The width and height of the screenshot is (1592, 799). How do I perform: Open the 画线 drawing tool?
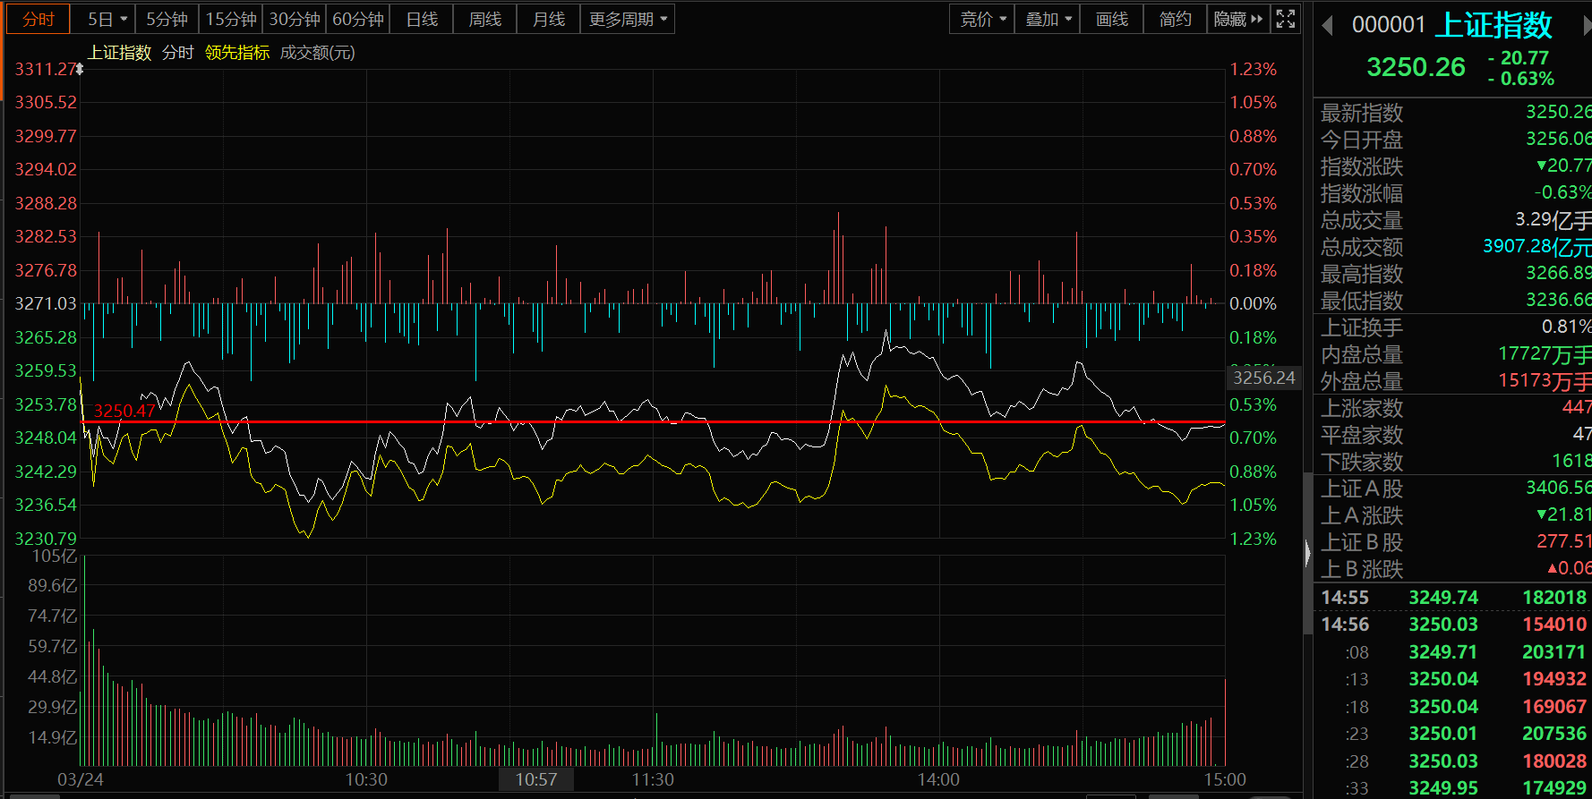point(1111,19)
